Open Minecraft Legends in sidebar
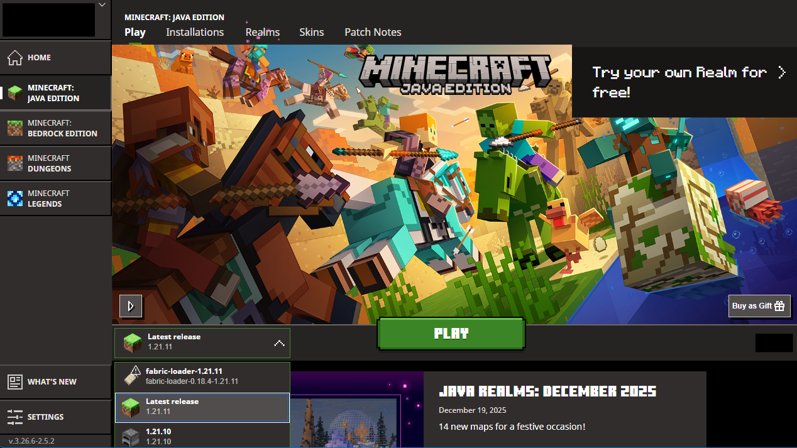The height and width of the screenshot is (448, 797). tap(55, 199)
